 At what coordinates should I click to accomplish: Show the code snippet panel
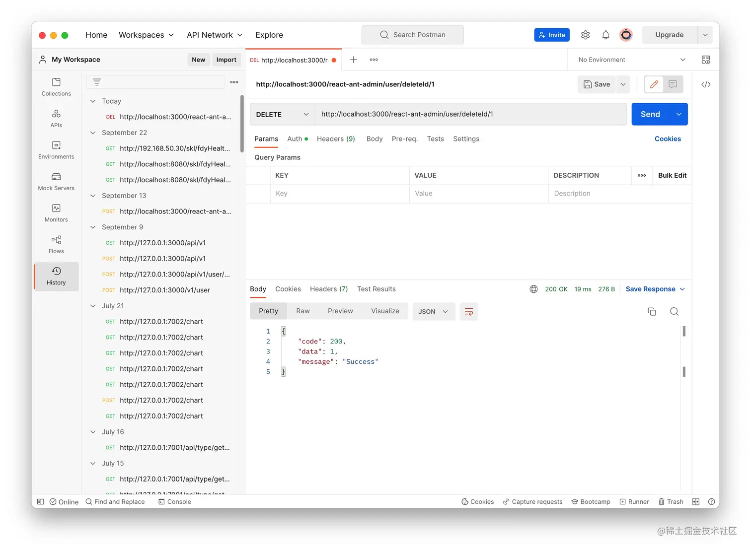tap(706, 84)
